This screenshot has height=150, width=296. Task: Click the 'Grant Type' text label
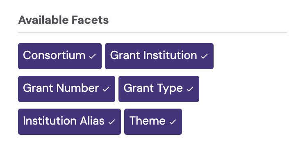pos(153,89)
